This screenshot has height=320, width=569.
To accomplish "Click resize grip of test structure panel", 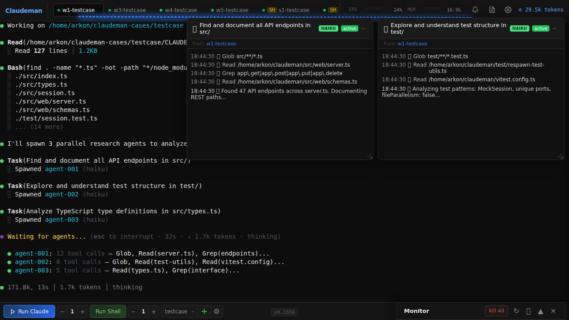I will (561, 156).
